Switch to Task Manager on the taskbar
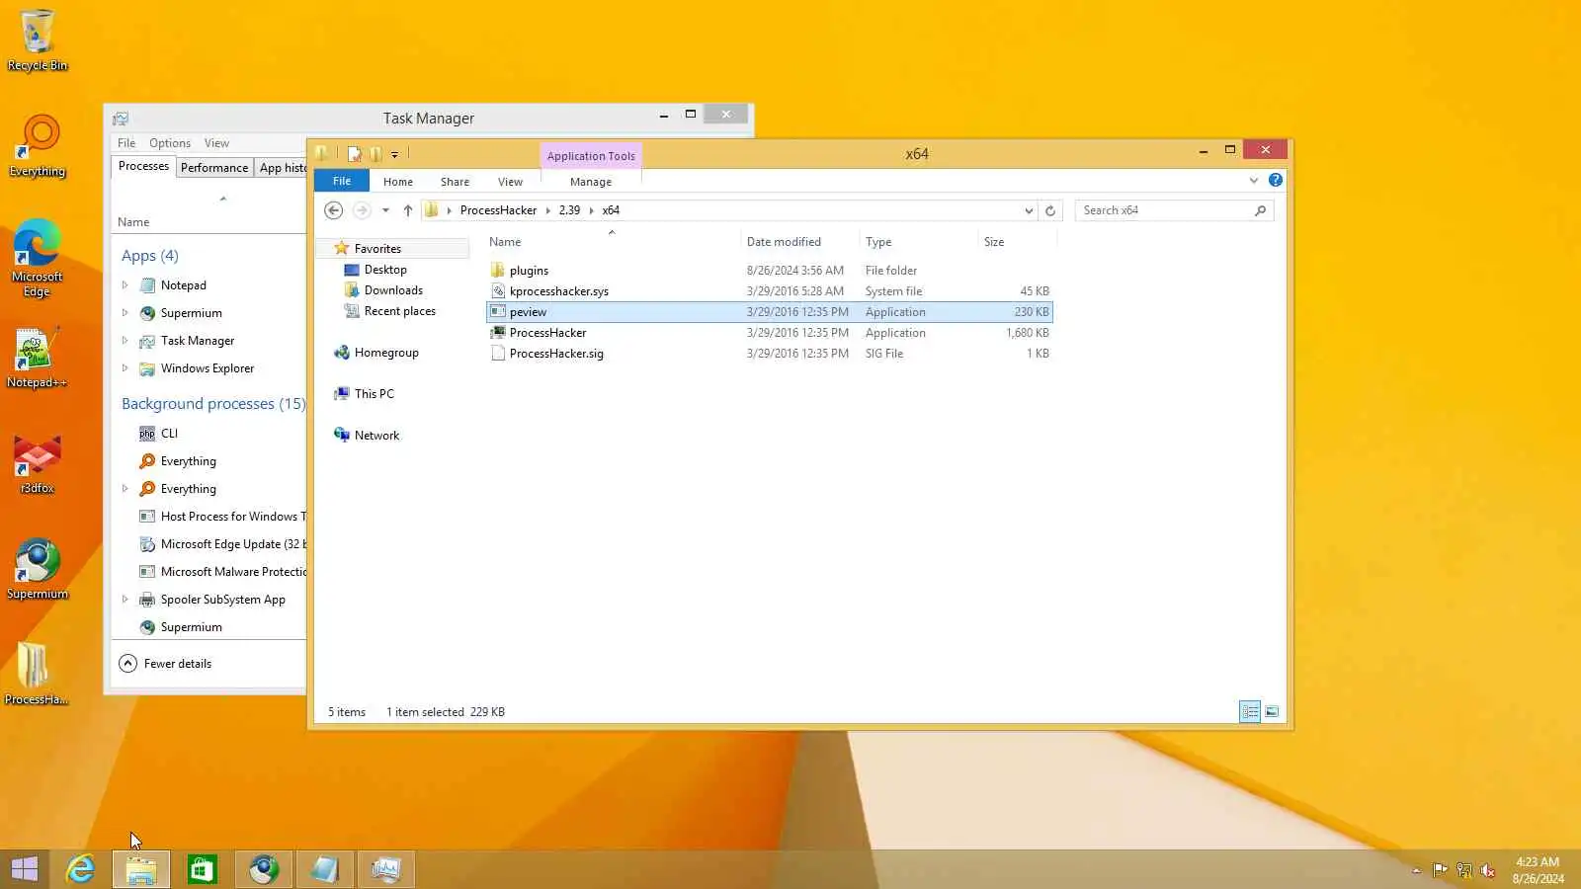This screenshot has width=1581, height=889. (x=386, y=869)
